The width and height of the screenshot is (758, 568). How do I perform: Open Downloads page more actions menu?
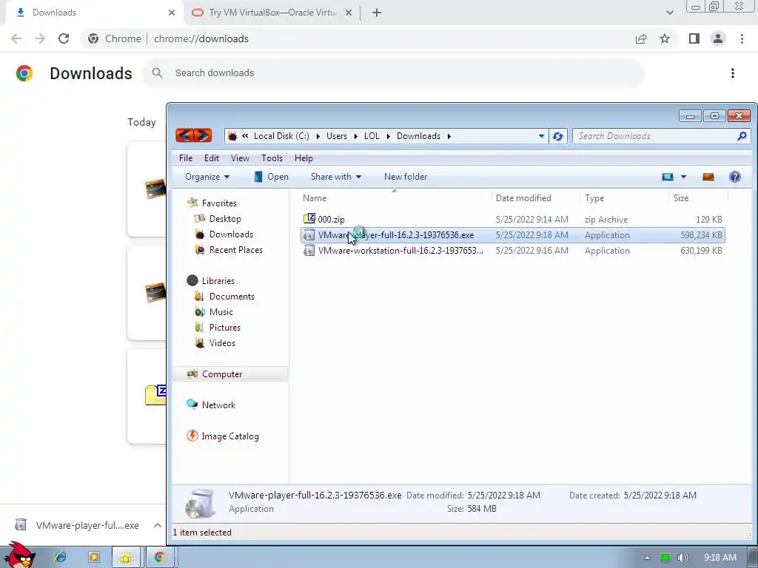pos(733,73)
